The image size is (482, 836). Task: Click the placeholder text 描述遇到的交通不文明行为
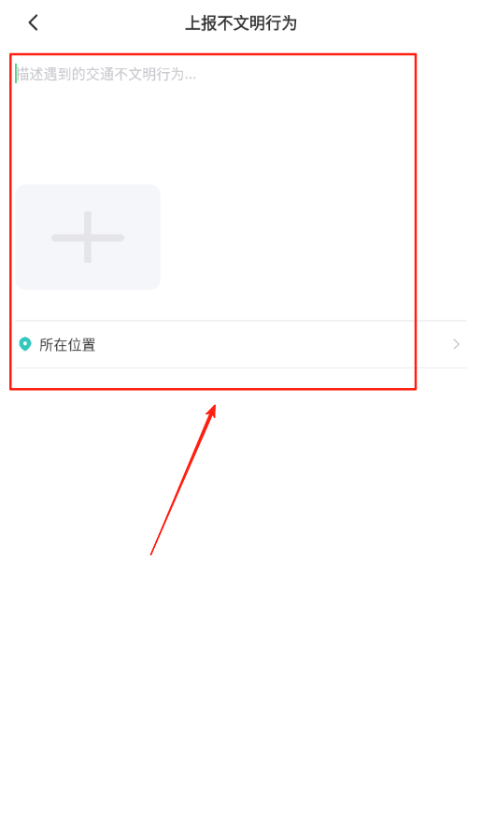point(106,74)
